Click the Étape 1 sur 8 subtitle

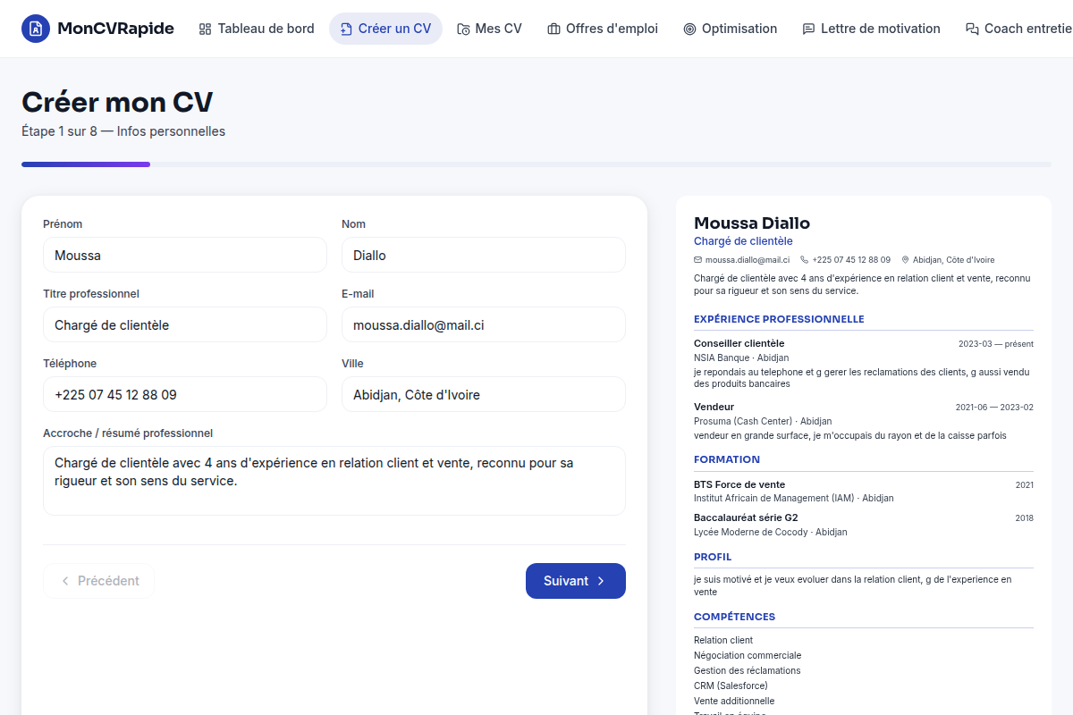[123, 131]
